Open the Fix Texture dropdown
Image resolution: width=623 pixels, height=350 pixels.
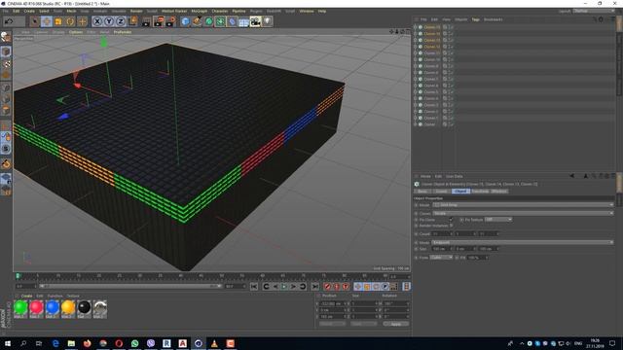tap(498, 220)
